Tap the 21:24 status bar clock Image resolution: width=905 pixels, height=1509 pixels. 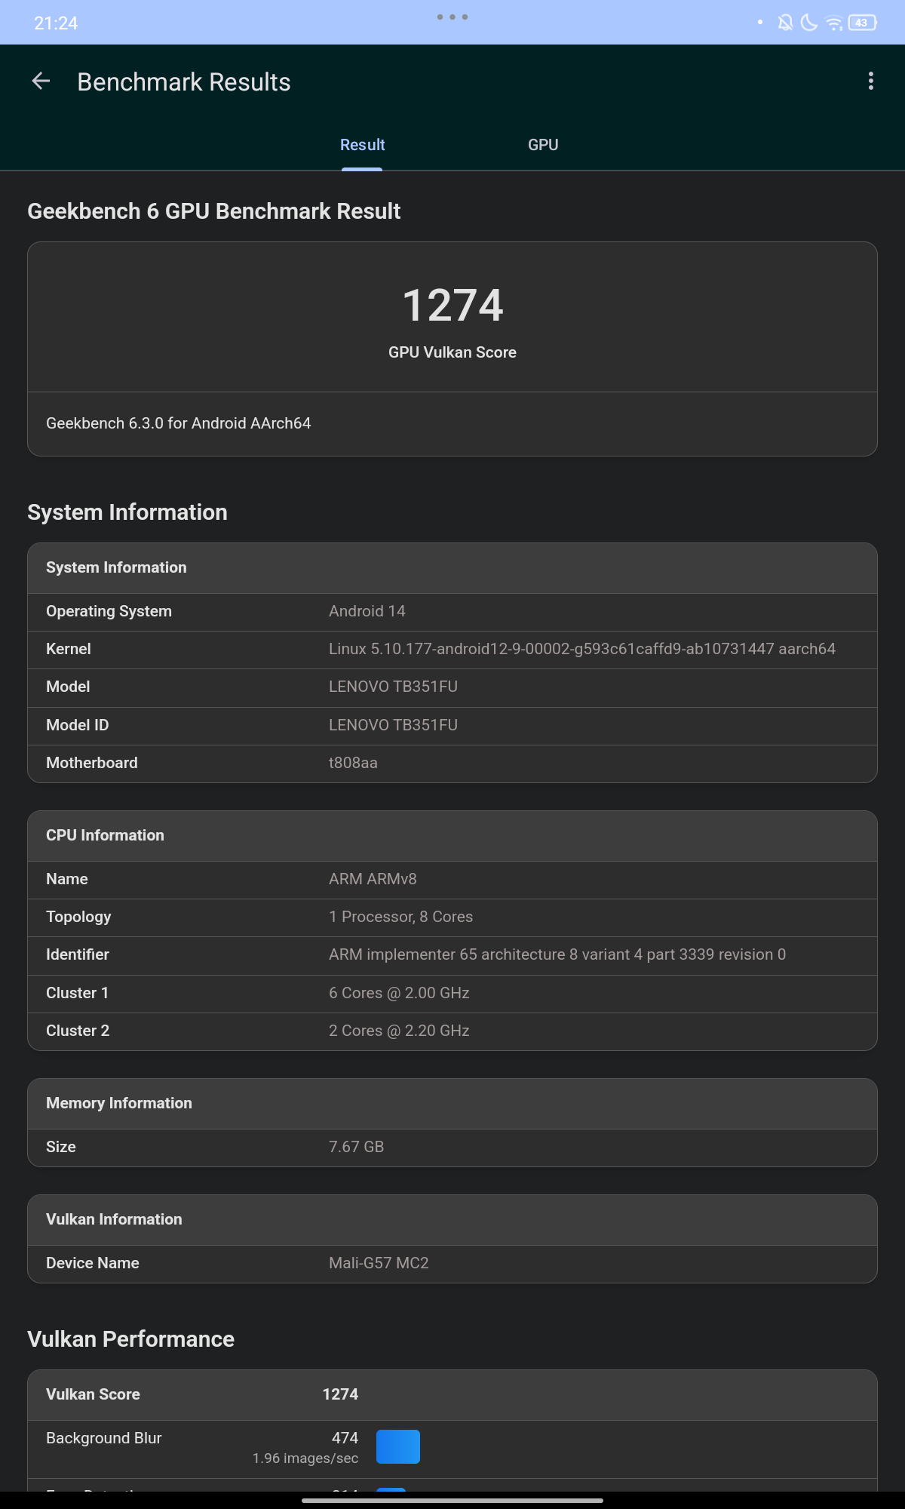tap(56, 23)
